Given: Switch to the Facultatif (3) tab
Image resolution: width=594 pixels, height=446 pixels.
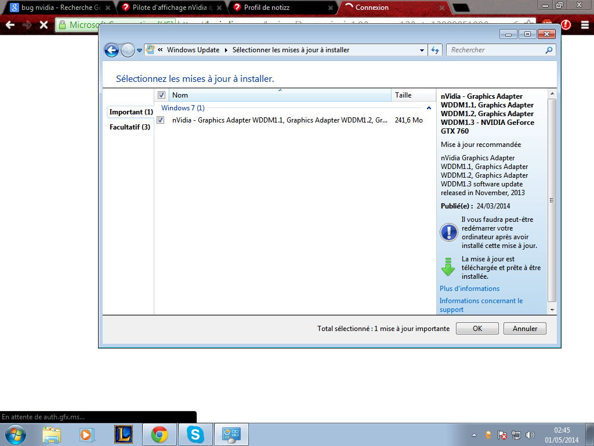Looking at the screenshot, I should point(130,127).
